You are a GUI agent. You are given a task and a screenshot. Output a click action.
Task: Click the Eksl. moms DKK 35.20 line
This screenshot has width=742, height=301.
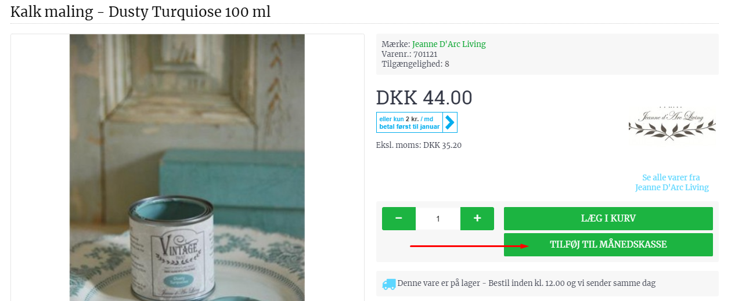pyautogui.click(x=419, y=145)
